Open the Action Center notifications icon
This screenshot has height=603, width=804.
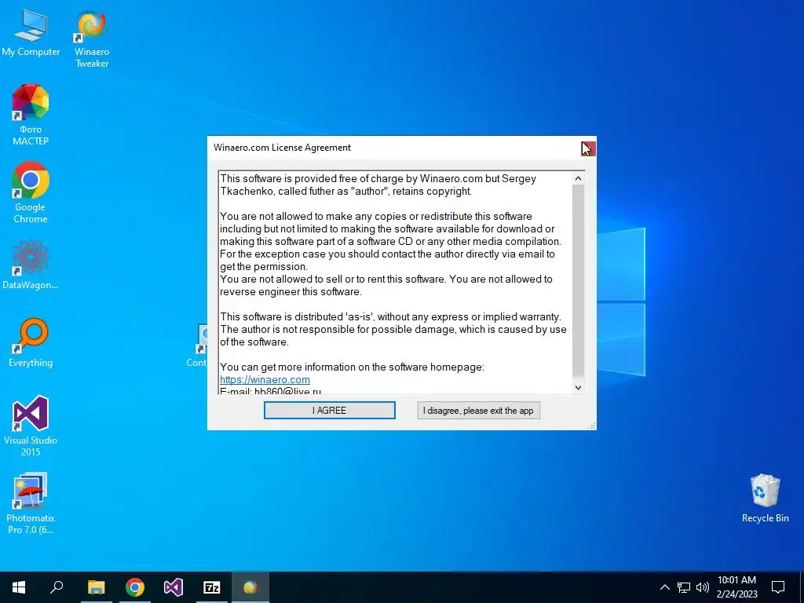(778, 587)
